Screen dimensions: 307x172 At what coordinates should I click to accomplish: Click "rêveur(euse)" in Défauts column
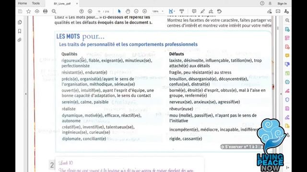click(181, 109)
